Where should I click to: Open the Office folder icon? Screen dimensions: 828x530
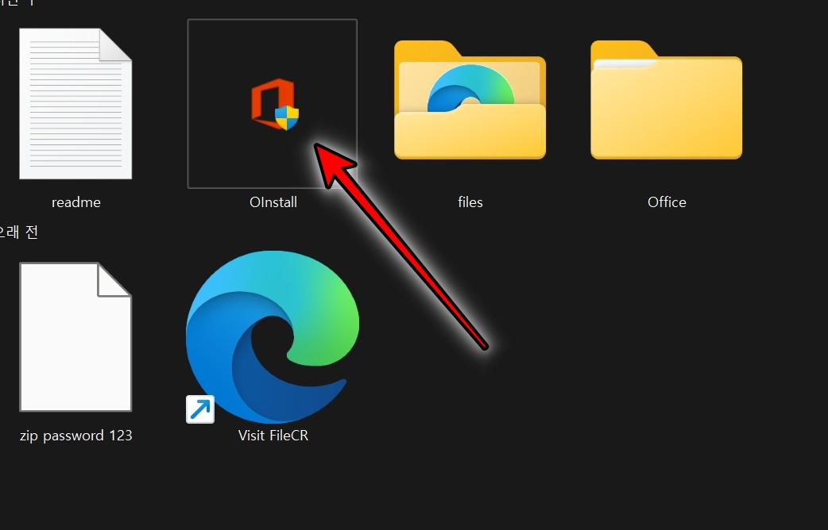pyautogui.click(x=667, y=100)
